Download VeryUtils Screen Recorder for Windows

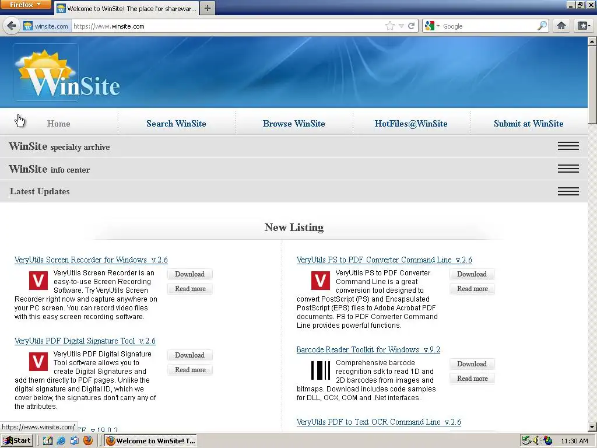pyautogui.click(x=189, y=274)
